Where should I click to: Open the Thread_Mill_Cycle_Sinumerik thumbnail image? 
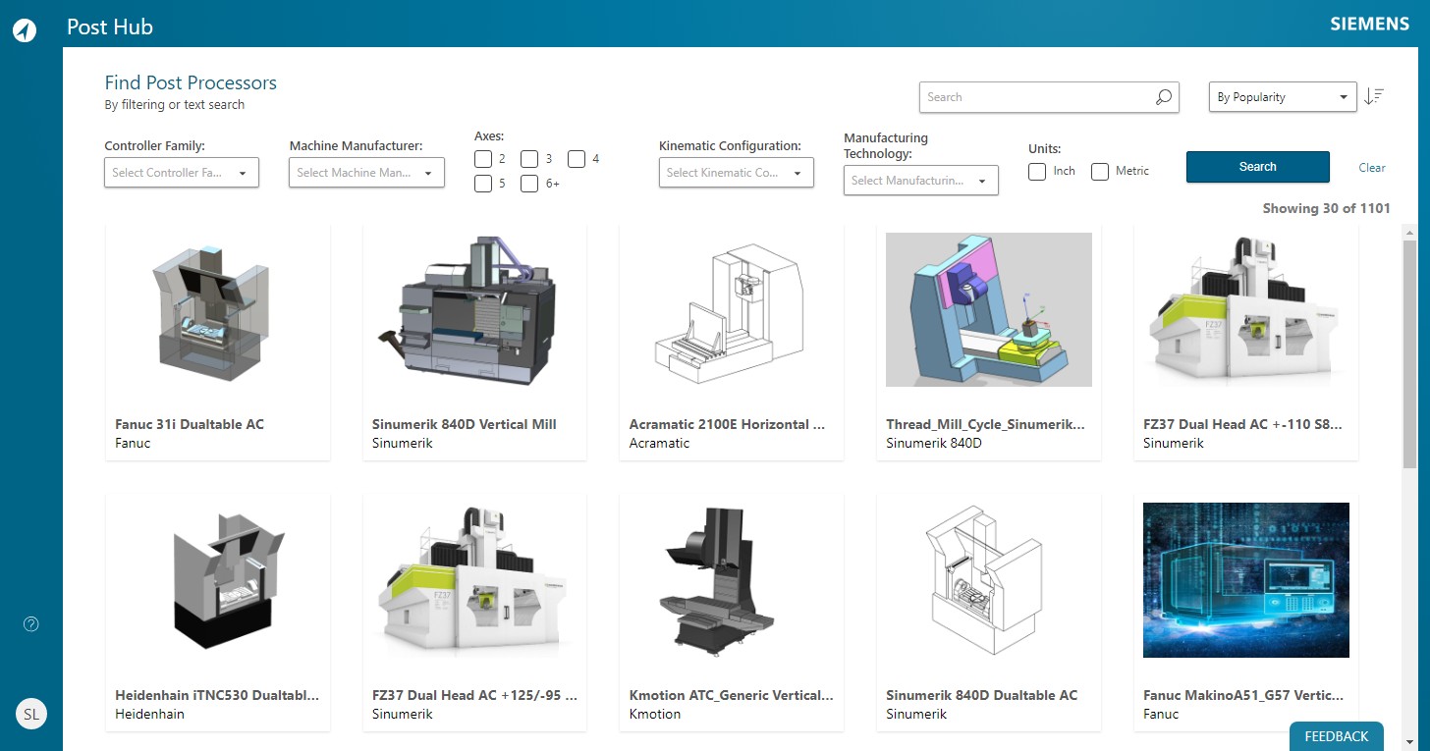pyautogui.click(x=989, y=310)
